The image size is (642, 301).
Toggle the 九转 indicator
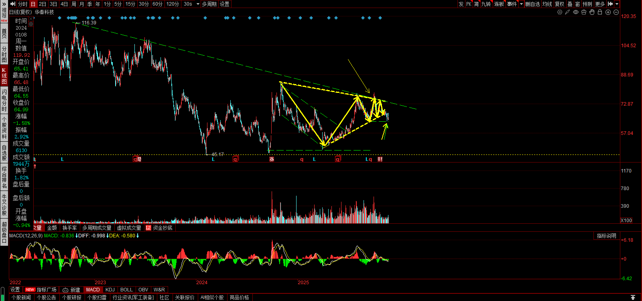(486, 4)
